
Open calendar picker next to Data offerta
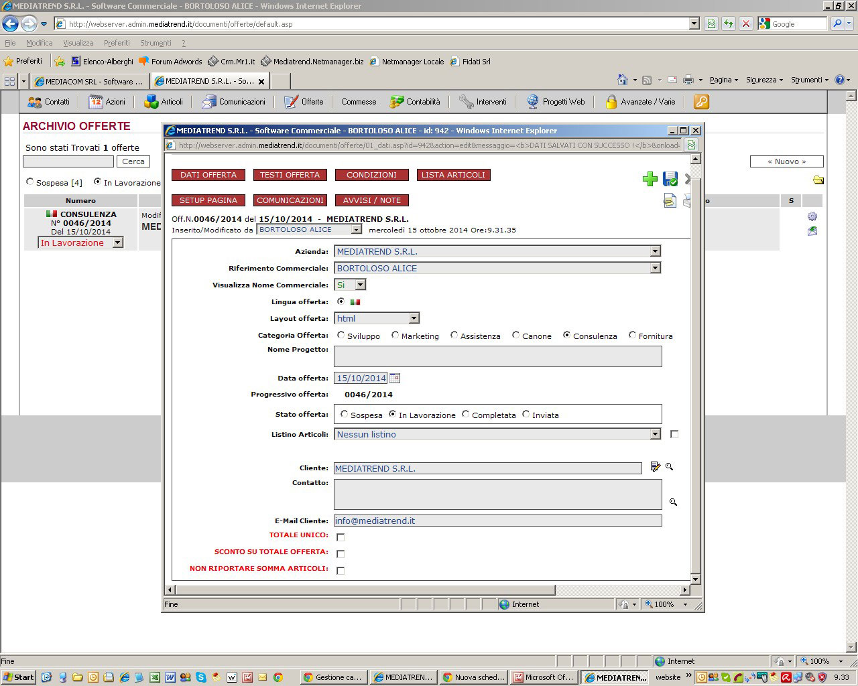tap(395, 379)
